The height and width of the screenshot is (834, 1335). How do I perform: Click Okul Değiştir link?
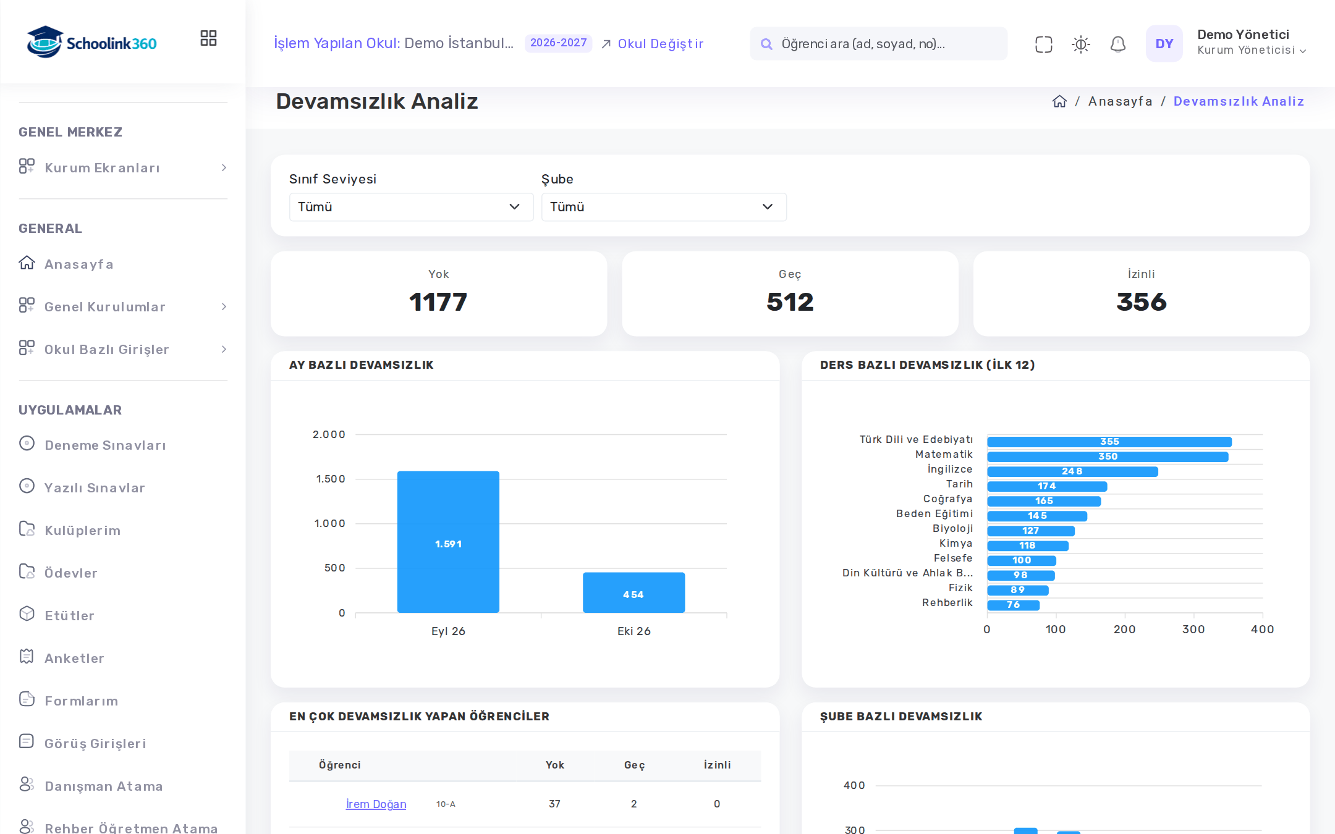coord(653,44)
